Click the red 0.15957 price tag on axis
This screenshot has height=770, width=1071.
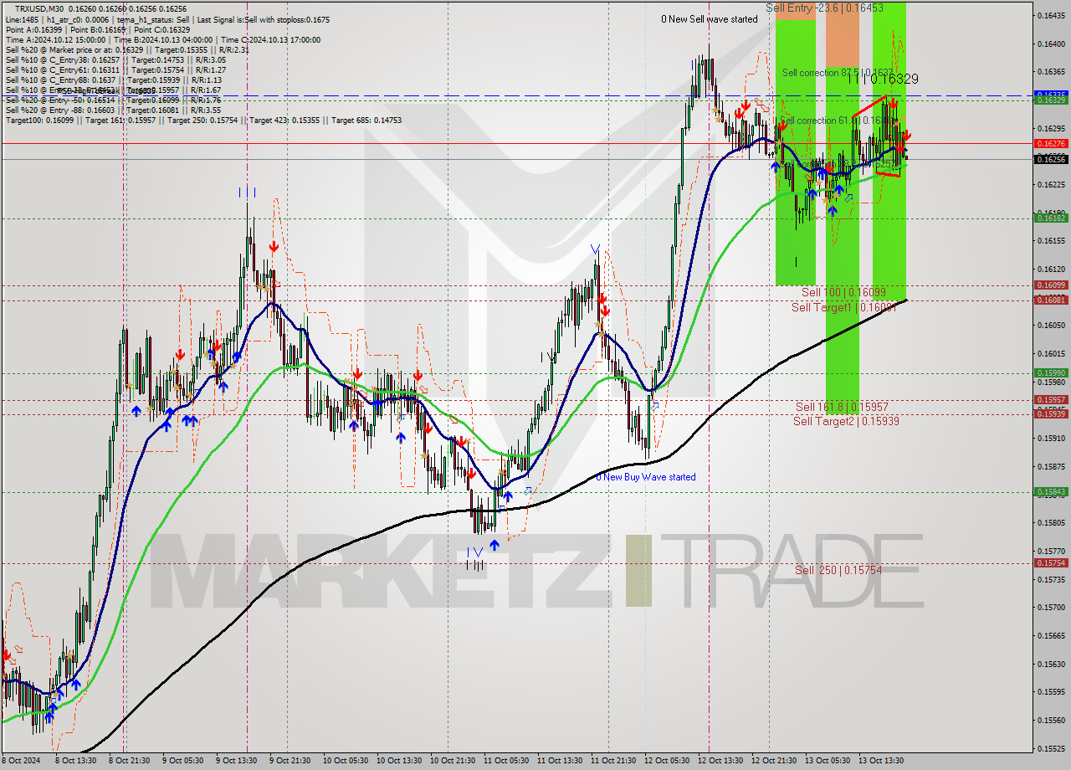tap(1051, 399)
